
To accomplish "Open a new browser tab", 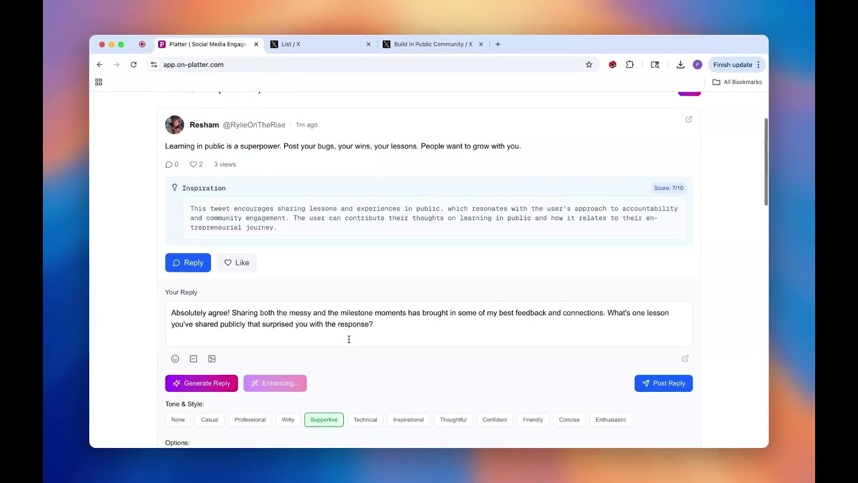I will coord(497,44).
